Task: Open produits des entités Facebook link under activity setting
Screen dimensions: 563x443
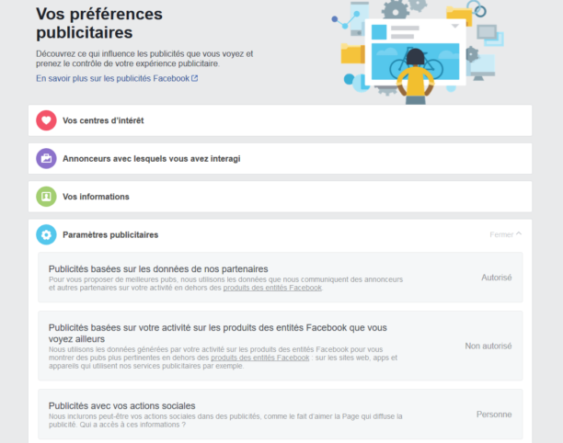Action: 260,358
